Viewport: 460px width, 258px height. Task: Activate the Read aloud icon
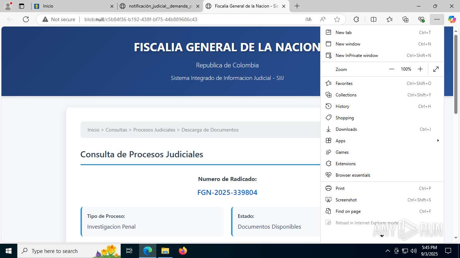[323, 19]
